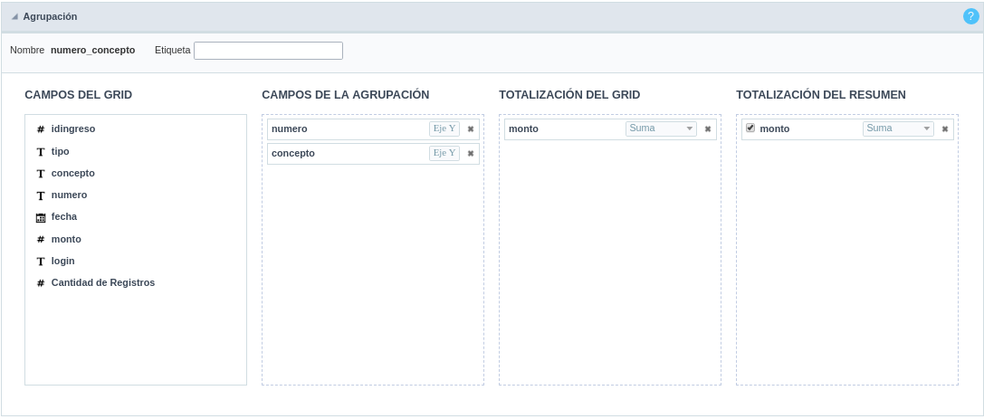Open the Suma dropdown in Totalización del Grid
This screenshot has width=984, height=419.
point(661,129)
